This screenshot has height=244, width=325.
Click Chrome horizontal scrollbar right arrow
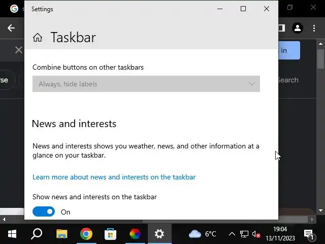tap(312, 219)
